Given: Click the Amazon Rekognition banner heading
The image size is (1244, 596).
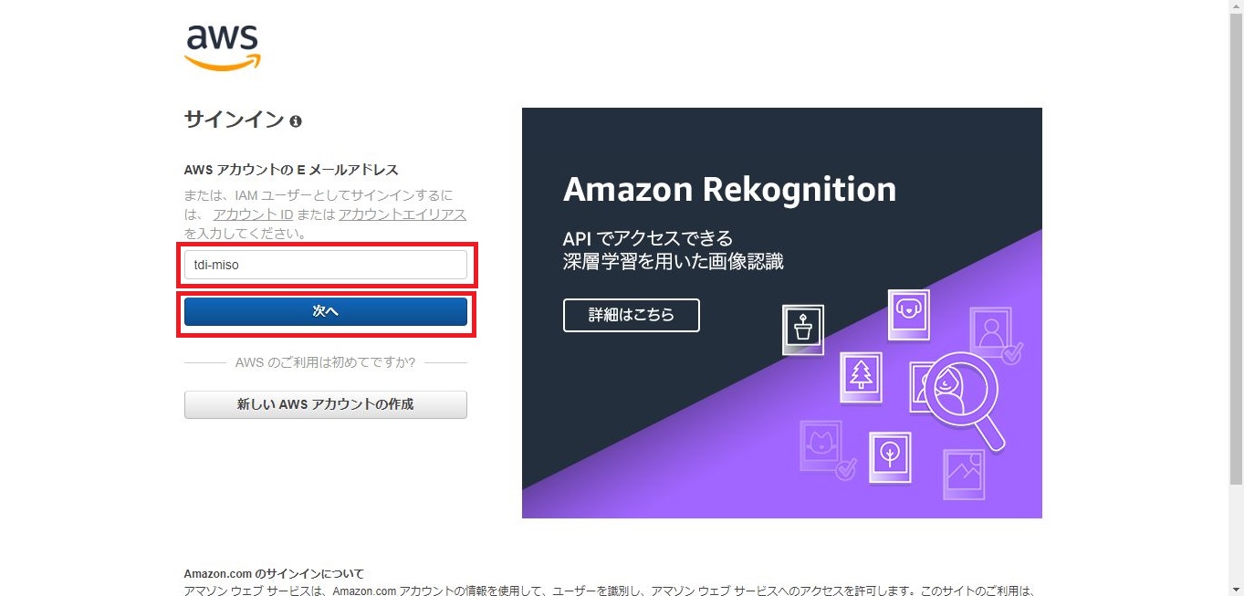Looking at the screenshot, I should tap(729, 190).
